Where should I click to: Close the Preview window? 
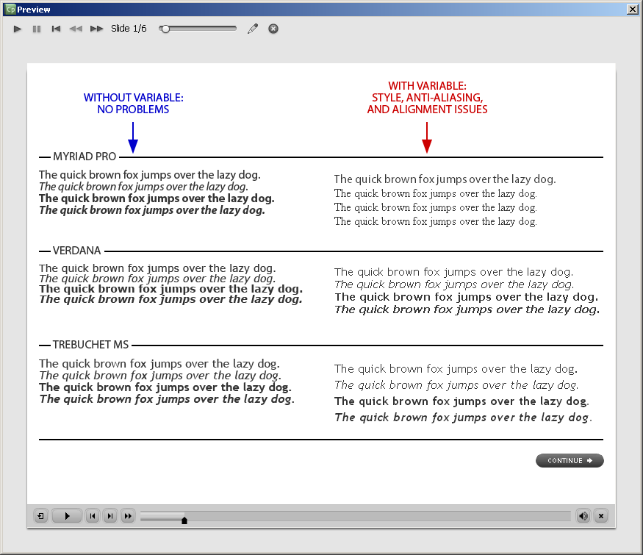tap(632, 9)
